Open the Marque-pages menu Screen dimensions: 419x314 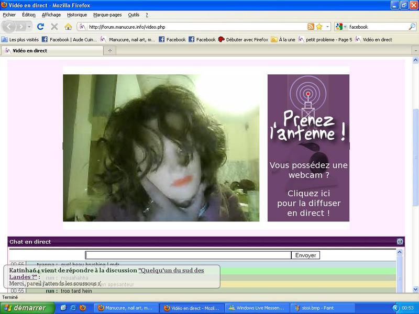108,15
